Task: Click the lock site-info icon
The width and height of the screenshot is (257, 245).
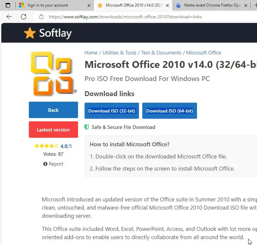Action: click(41, 17)
